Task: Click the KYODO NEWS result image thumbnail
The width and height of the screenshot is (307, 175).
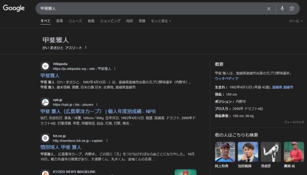Action: click(185, 172)
